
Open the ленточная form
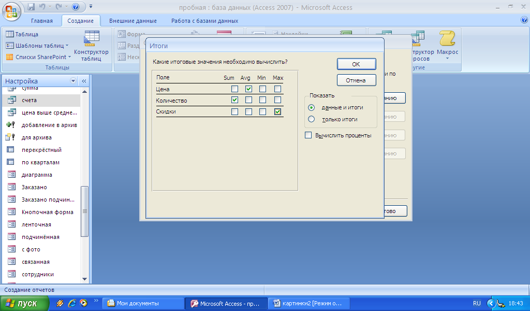(41, 224)
